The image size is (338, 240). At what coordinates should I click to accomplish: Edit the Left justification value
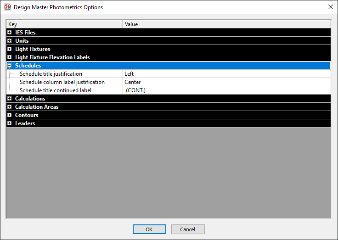point(226,74)
